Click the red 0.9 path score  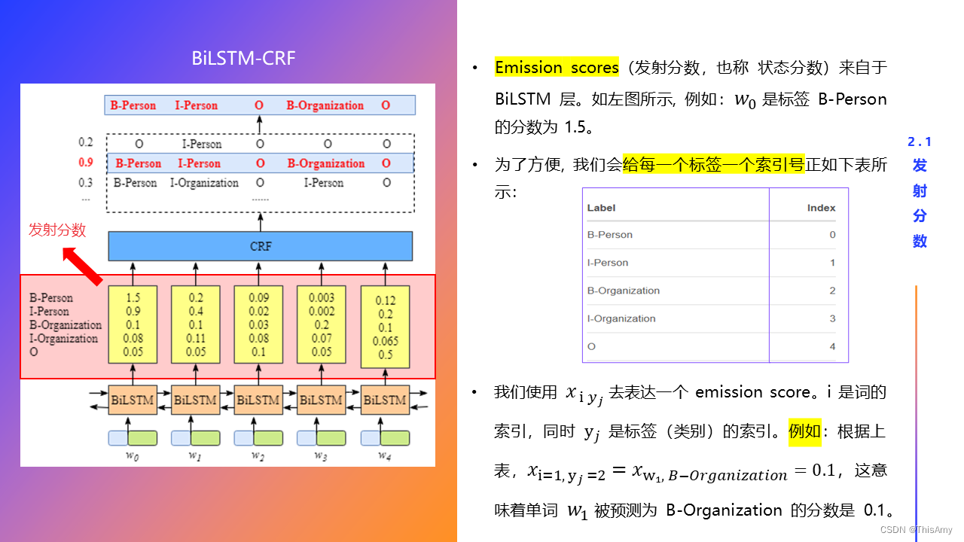point(86,163)
